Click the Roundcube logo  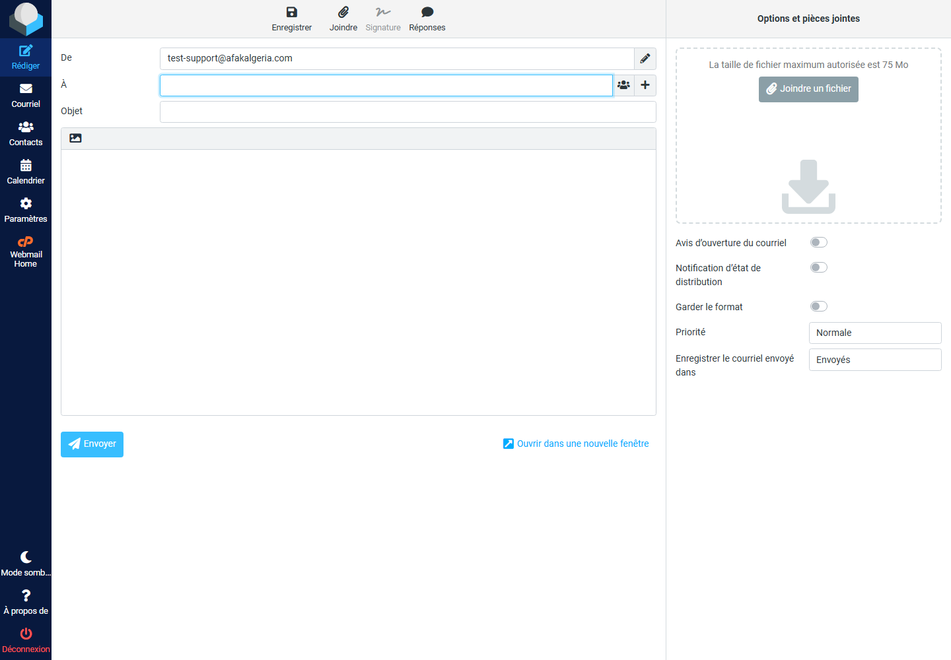[x=26, y=19]
